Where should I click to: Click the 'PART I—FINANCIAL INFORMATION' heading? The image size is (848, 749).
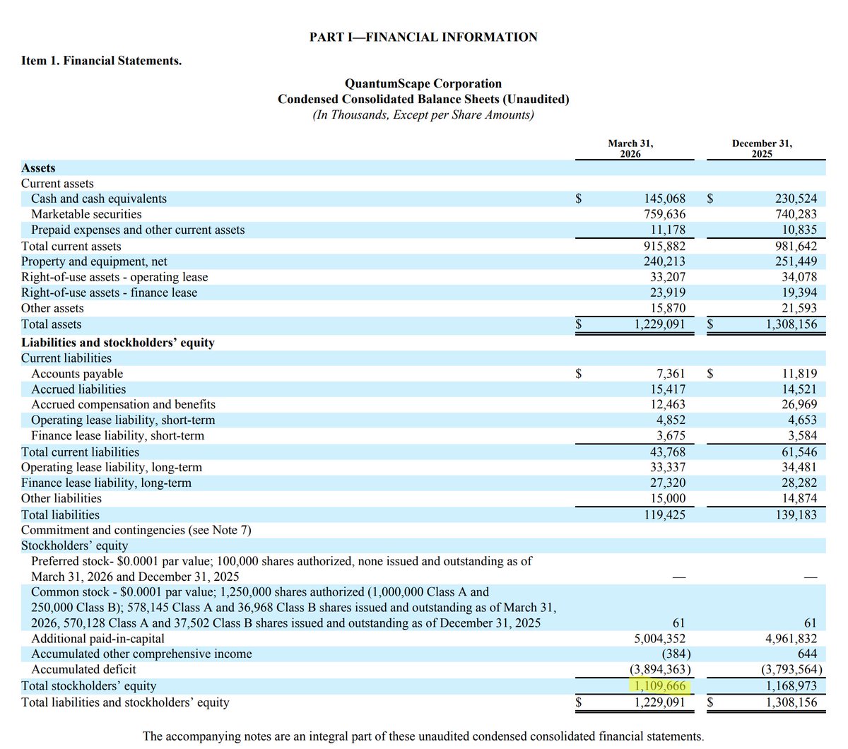(x=423, y=37)
